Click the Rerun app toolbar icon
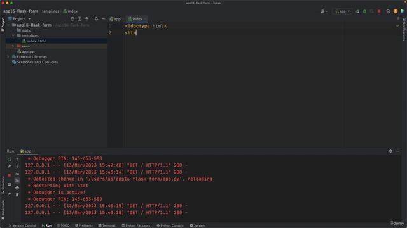The height and width of the screenshot is (228, 407). pyautogui.click(x=357, y=11)
